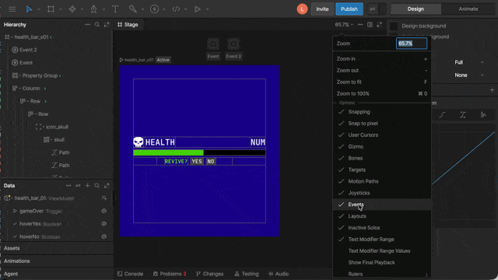This screenshot has height=280, width=498.
Task: Choose Zoom to fit
Action: (x=382, y=82)
